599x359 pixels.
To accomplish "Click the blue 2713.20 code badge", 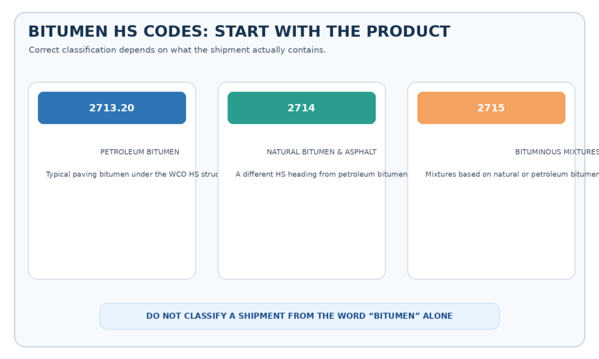I will coord(112,108).
